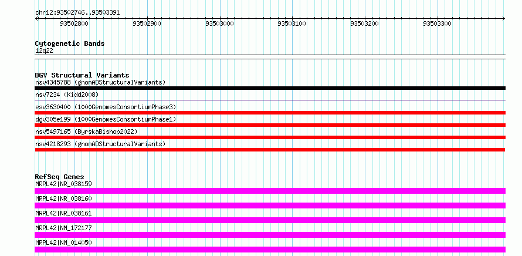Click the magenta NM_172177 gene bar
The width and height of the screenshot is (522, 256).
pyautogui.click(x=270, y=235)
